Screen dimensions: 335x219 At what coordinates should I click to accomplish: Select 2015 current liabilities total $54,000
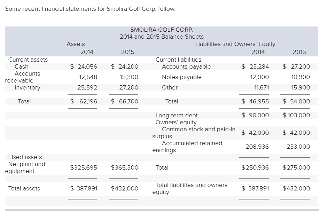296,101
